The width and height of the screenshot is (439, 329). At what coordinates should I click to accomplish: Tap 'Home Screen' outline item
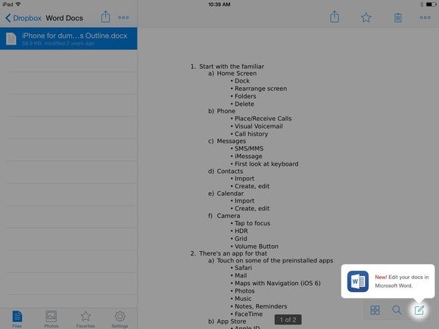[x=237, y=73]
